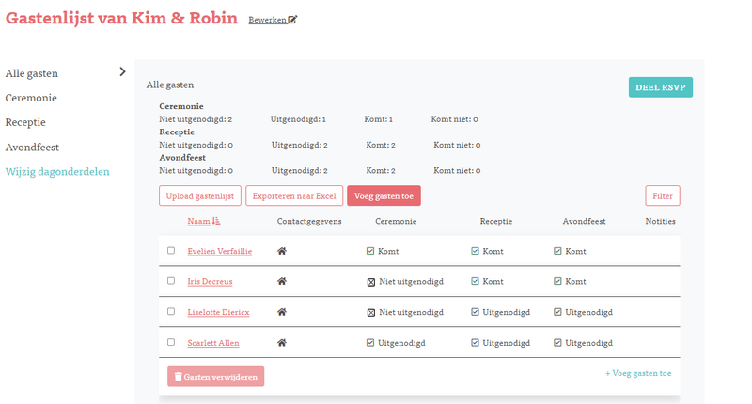The height and width of the screenshot is (404, 752).
Task: Click home icon for Scarlett Allen
Action: (281, 343)
